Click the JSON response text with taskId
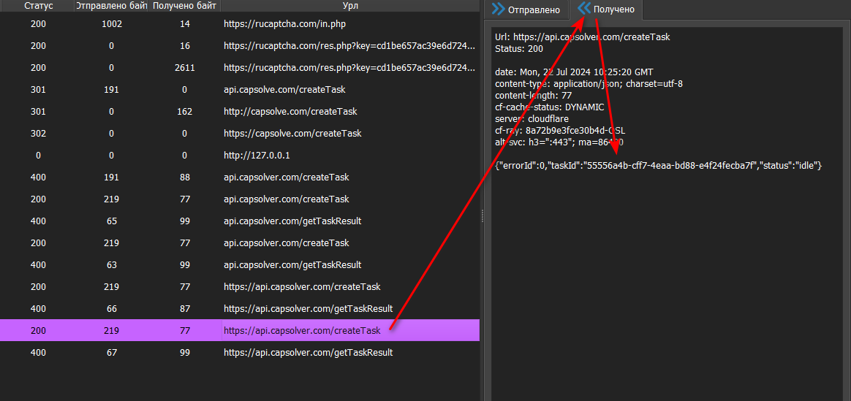The image size is (851, 401). [658, 167]
